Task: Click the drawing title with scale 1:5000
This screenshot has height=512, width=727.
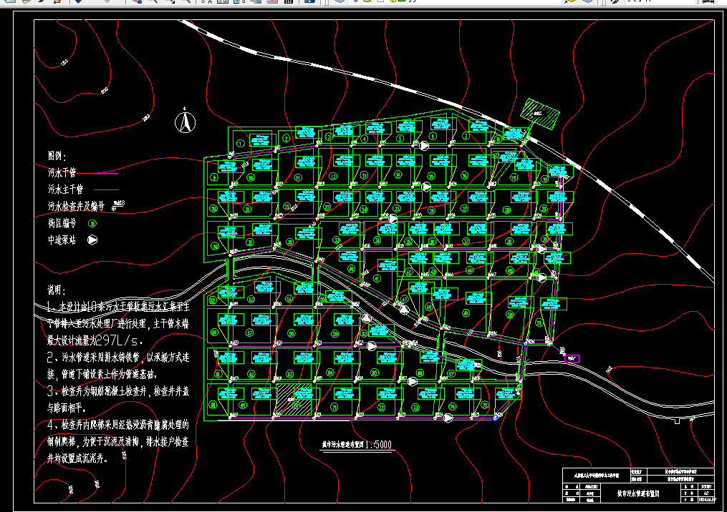Action: [357, 445]
